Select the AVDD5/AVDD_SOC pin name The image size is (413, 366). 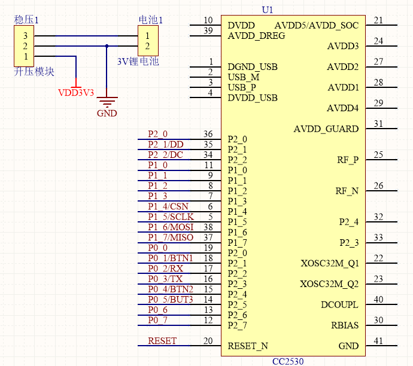pyautogui.click(x=317, y=26)
